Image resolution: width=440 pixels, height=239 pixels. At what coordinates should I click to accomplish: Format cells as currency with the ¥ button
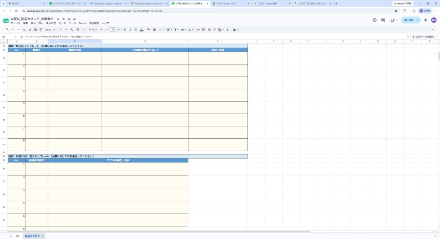point(61,30)
